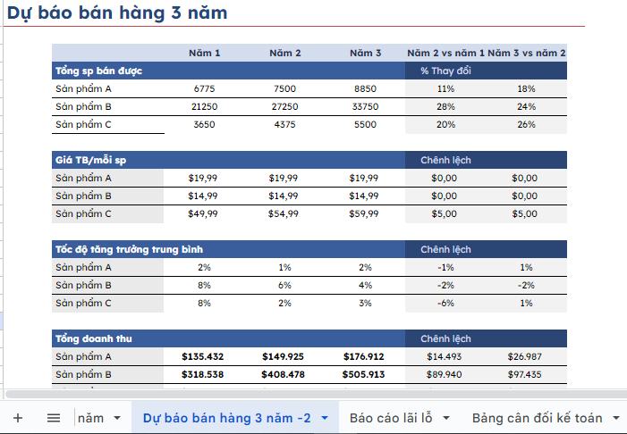Select the title "Dự báo bán hàng 3 năm"
This screenshot has height=434, width=627.
point(117,13)
